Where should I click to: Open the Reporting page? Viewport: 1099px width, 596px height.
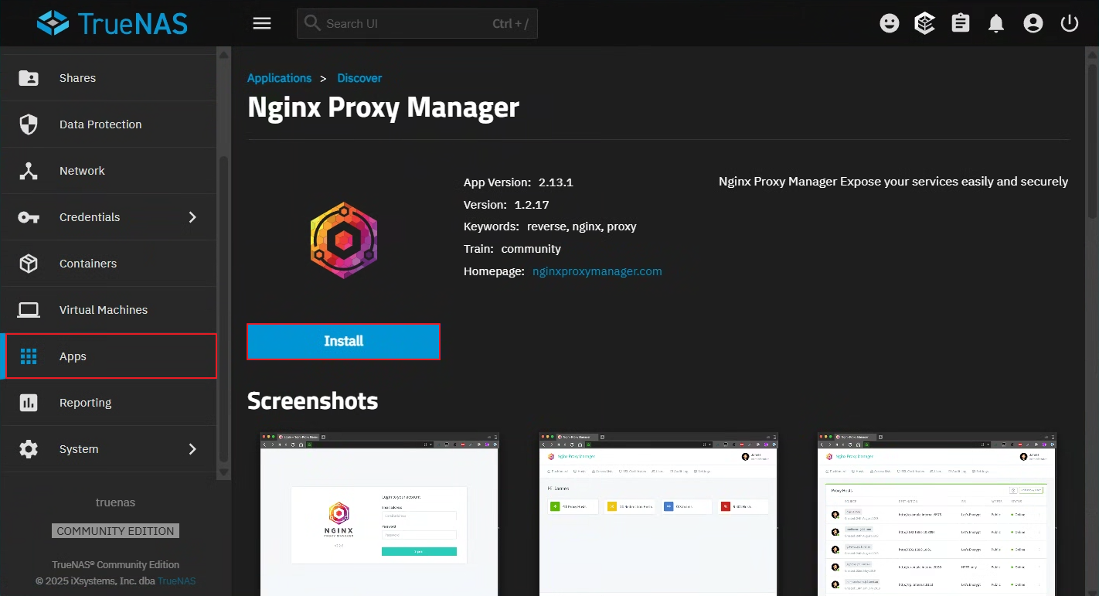108,403
